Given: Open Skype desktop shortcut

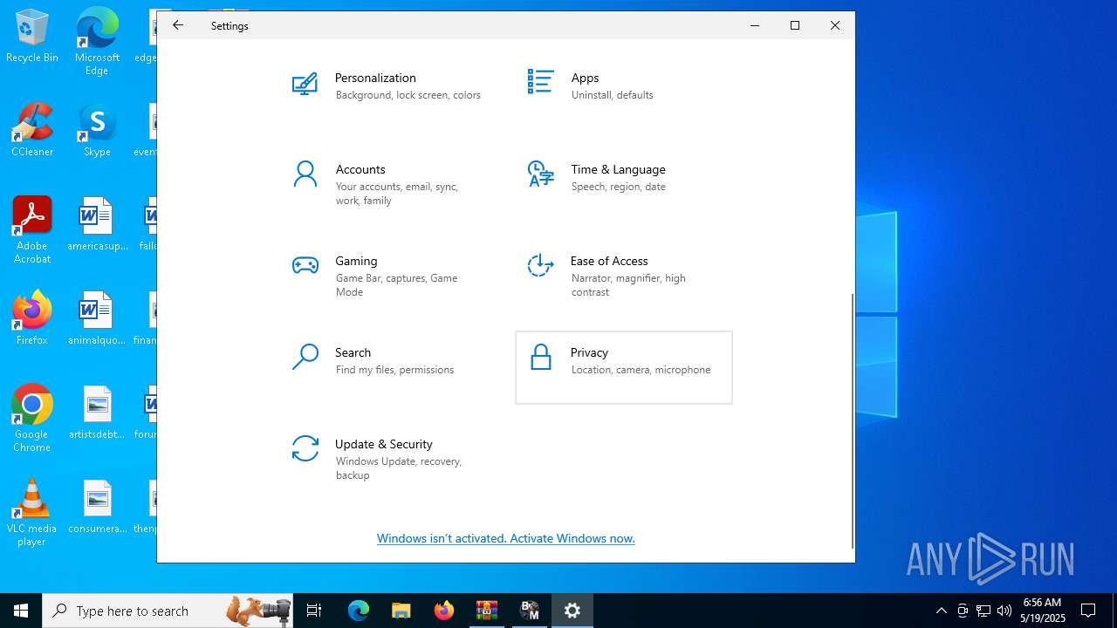Looking at the screenshot, I should tap(97, 130).
